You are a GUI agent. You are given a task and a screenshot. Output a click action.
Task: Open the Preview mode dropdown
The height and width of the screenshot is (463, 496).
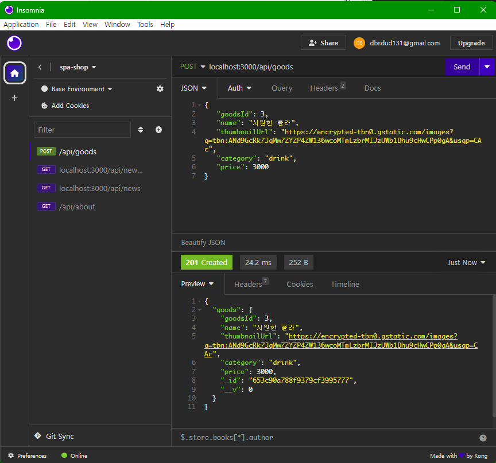(x=197, y=284)
